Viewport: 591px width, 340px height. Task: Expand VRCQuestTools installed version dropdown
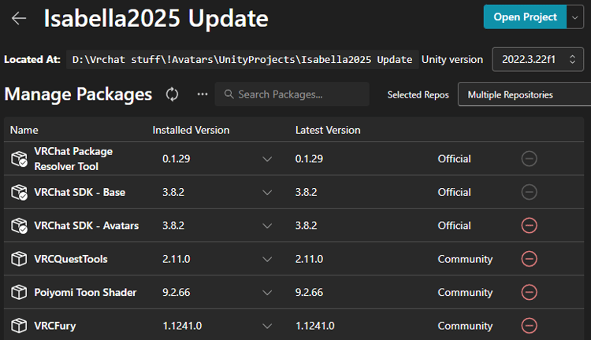click(266, 259)
